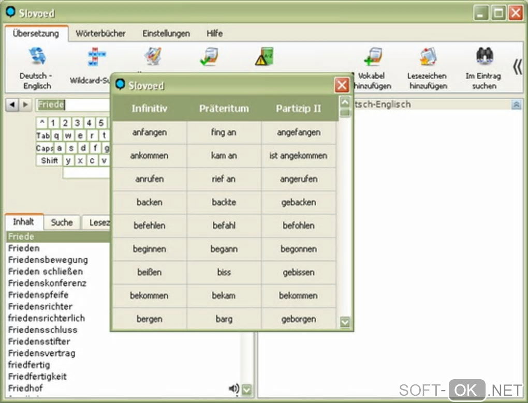This screenshot has width=528, height=403.
Task: Select the entry Frieden in the list
Action: tap(24, 248)
